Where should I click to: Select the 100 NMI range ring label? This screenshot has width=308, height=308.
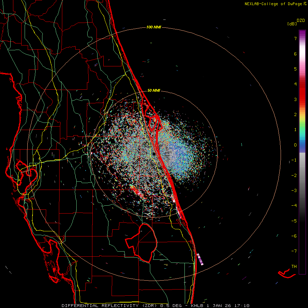(x=154, y=27)
